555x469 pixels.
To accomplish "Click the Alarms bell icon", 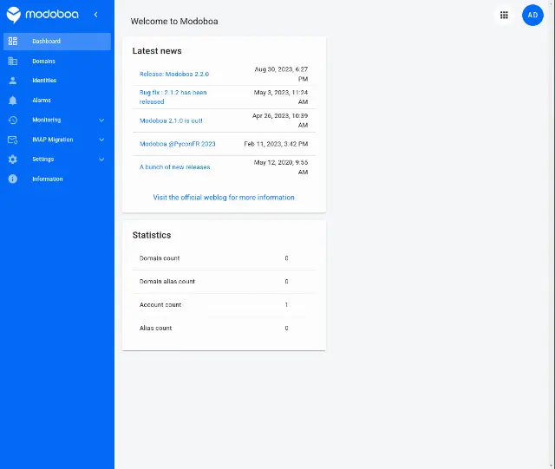I will tap(13, 101).
